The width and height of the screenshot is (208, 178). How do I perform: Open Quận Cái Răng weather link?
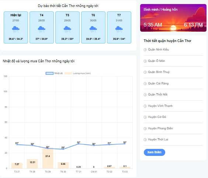point(158,83)
